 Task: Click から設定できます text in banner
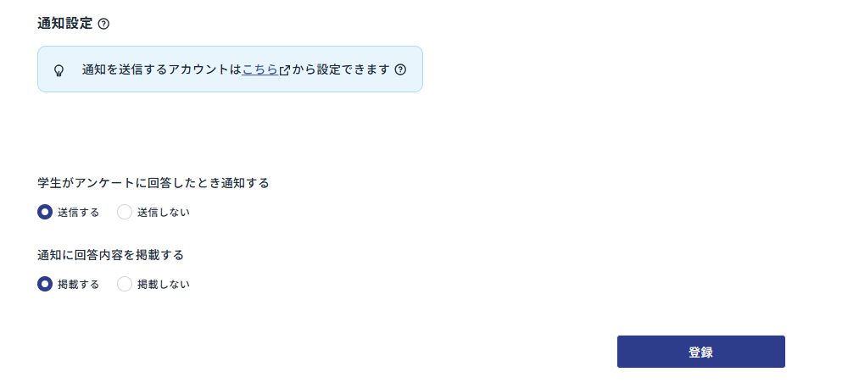coord(341,69)
